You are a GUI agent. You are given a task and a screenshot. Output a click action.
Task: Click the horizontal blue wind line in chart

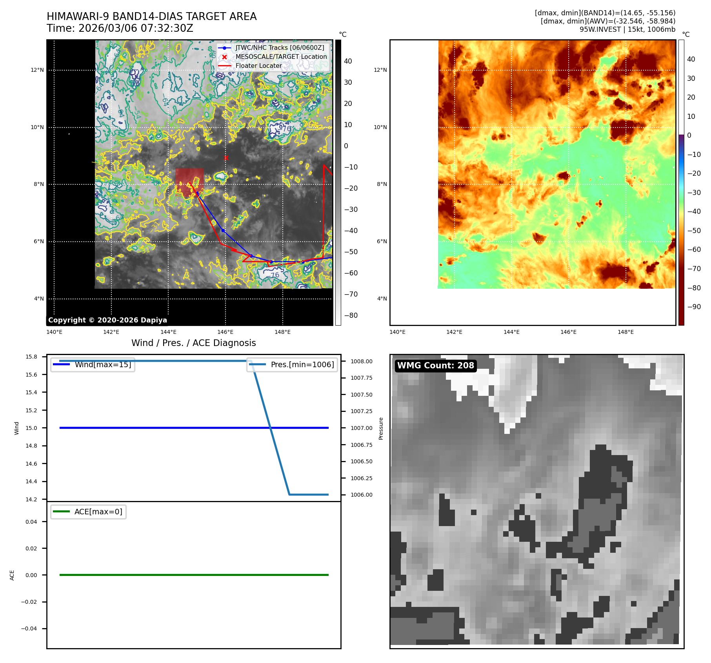tap(194, 428)
